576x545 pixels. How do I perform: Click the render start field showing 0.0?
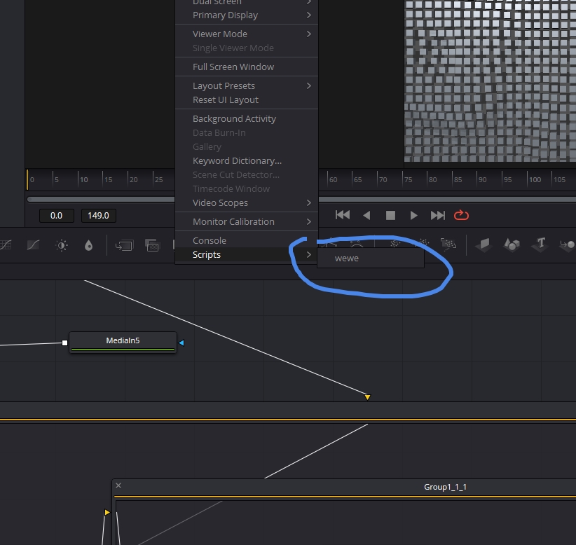coord(57,216)
